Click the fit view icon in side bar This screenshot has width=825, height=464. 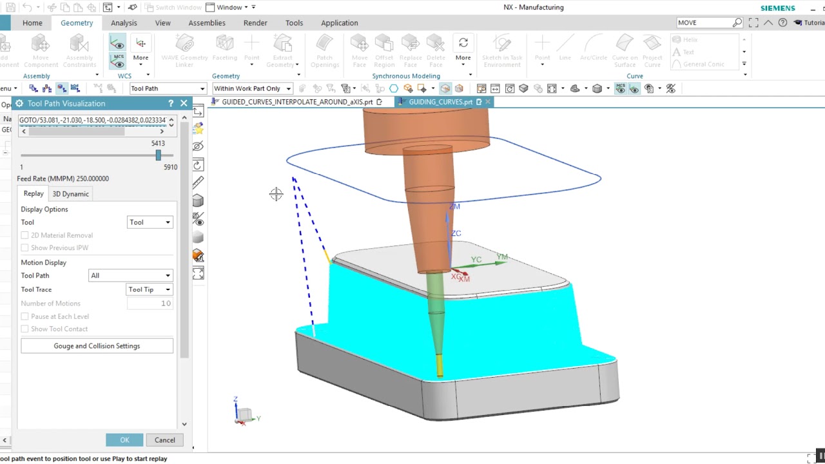[x=198, y=274]
